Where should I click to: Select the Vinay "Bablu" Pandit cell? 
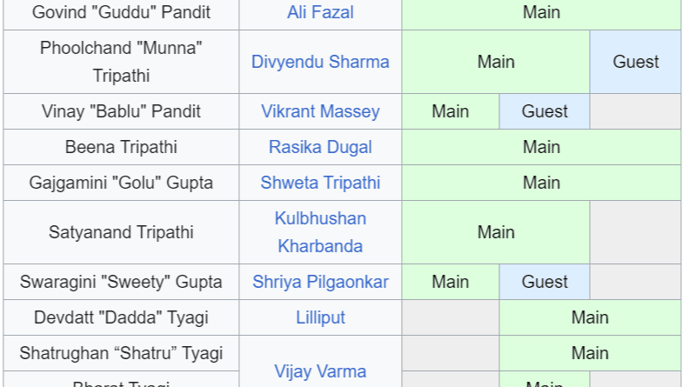click(121, 111)
